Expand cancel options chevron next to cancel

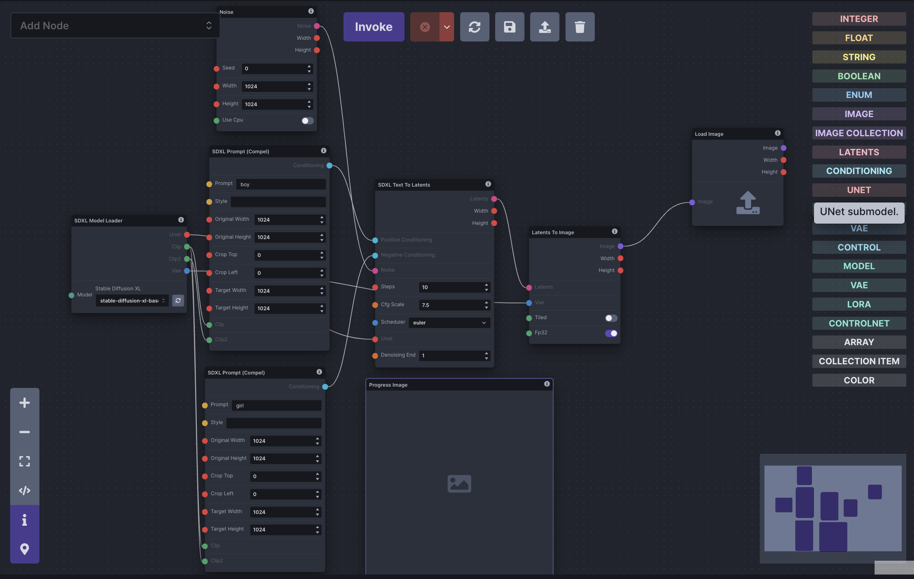tap(446, 27)
